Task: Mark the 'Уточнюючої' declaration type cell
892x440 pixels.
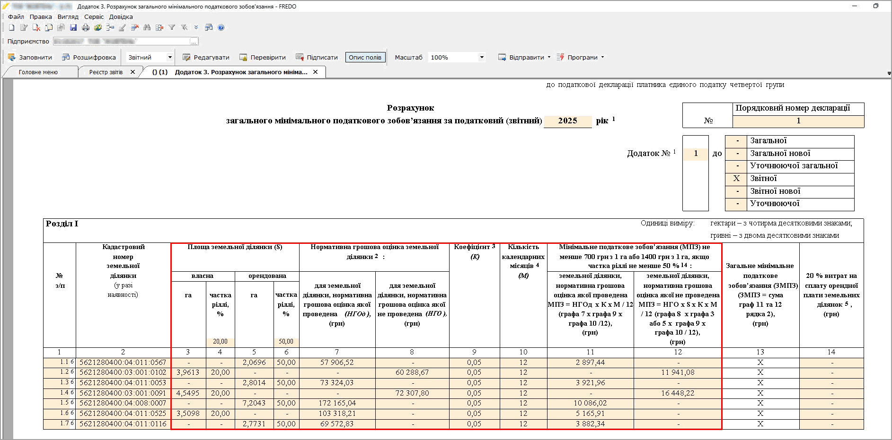Action: pos(736,204)
